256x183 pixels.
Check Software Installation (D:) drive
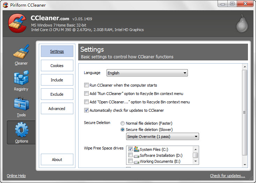130,155
